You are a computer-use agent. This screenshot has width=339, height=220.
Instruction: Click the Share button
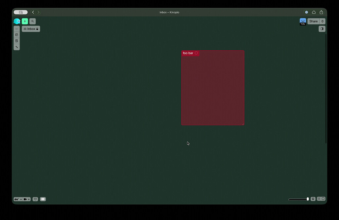(314, 21)
